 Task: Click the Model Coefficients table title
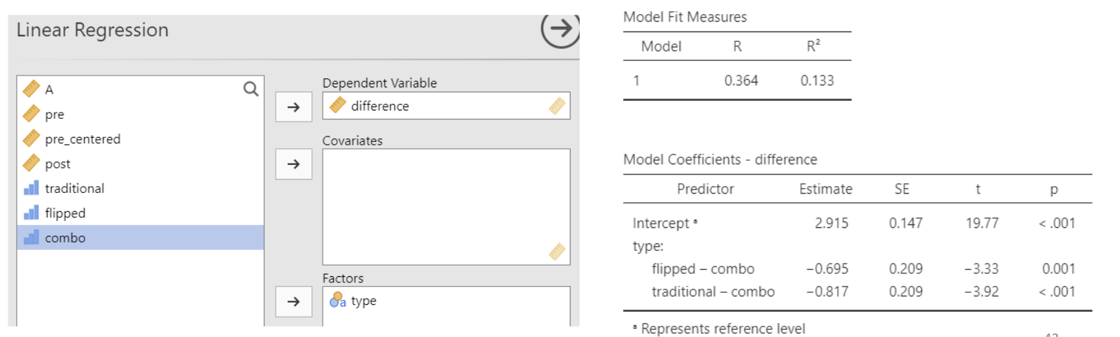720,159
